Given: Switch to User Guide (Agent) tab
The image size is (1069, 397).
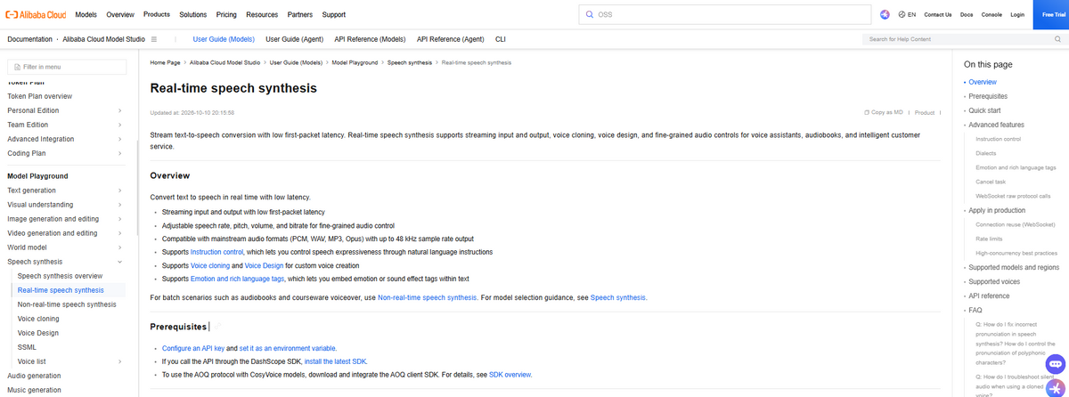Looking at the screenshot, I should [x=294, y=39].
